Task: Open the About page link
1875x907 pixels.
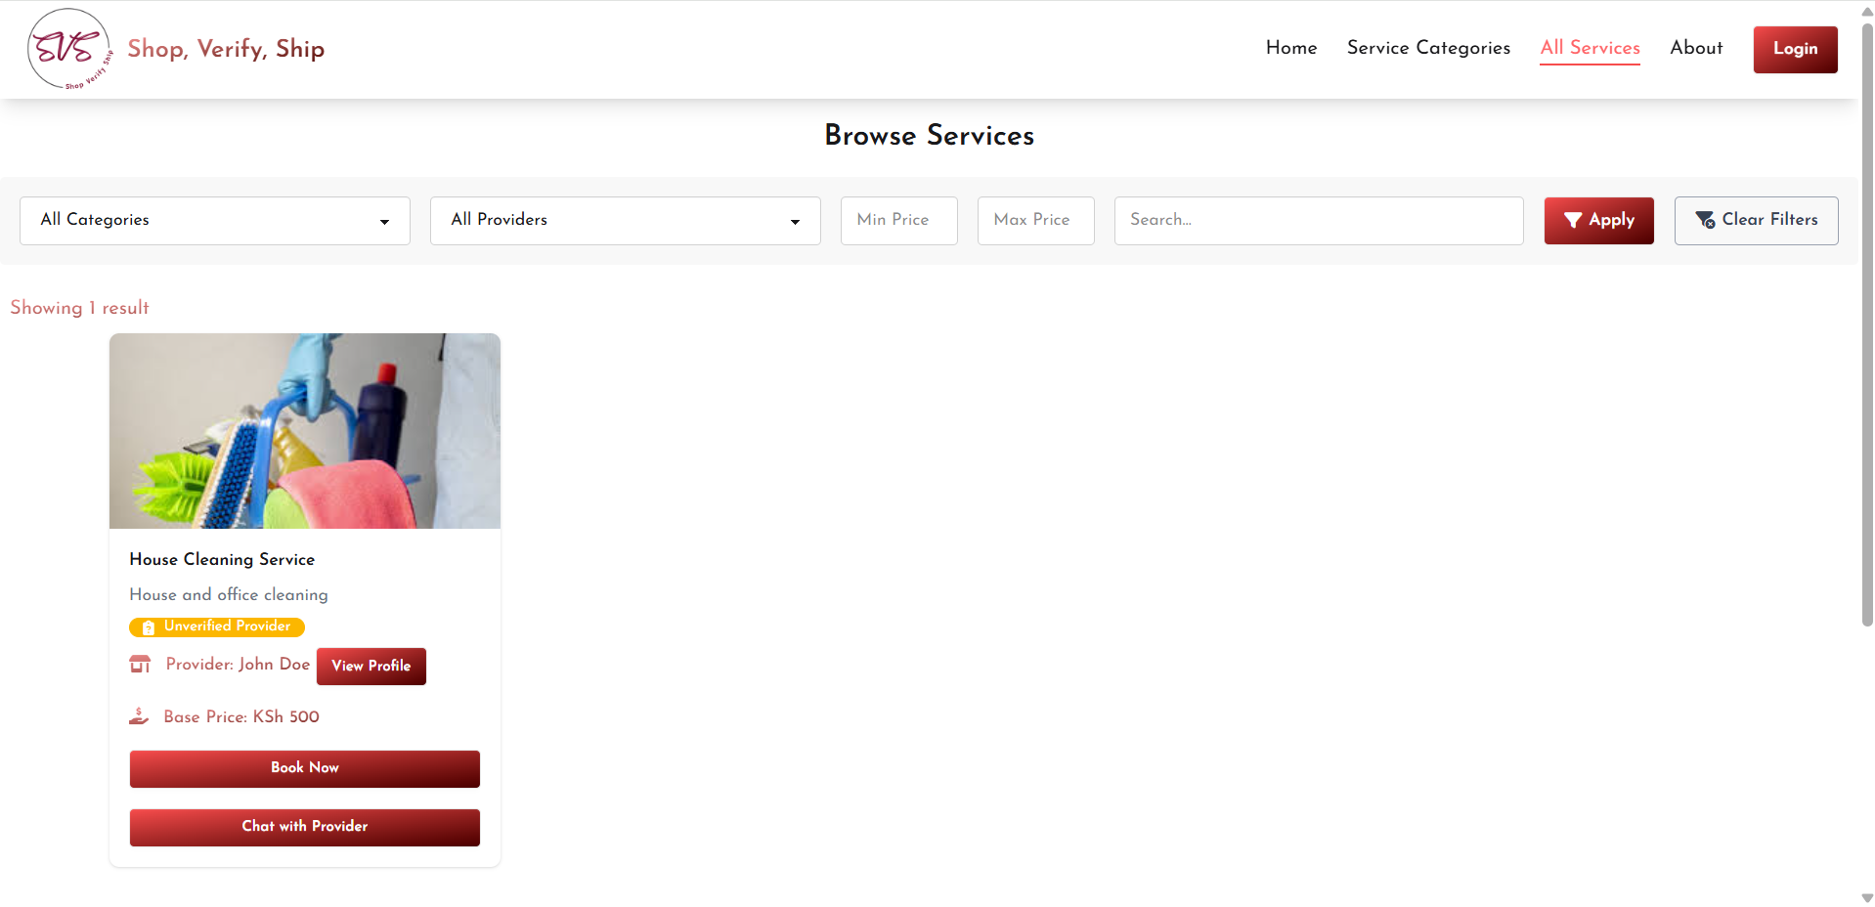Action: click(x=1696, y=48)
